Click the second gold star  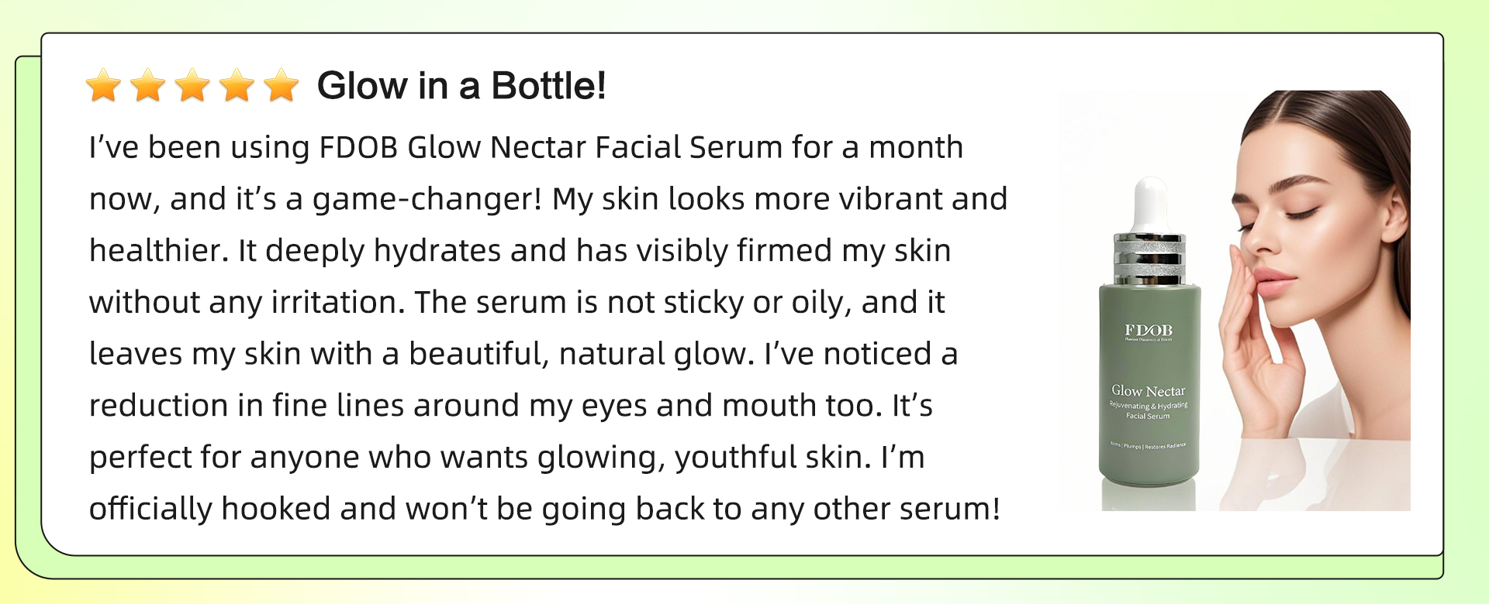pos(147,85)
